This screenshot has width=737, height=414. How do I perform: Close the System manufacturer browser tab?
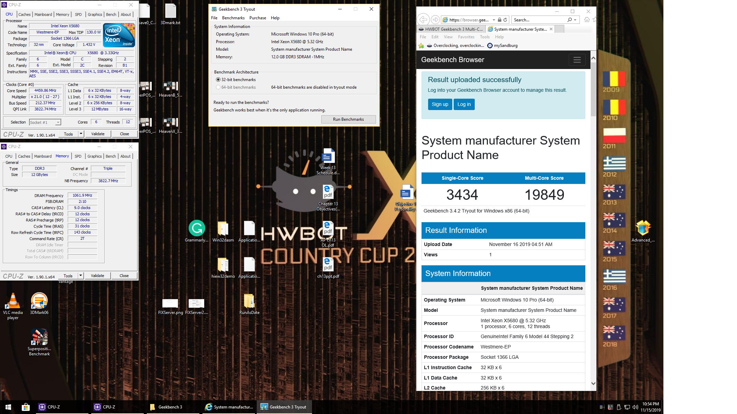(x=551, y=29)
